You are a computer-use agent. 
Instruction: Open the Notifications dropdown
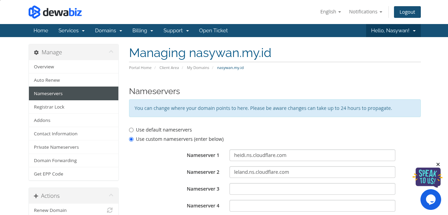pos(365,12)
